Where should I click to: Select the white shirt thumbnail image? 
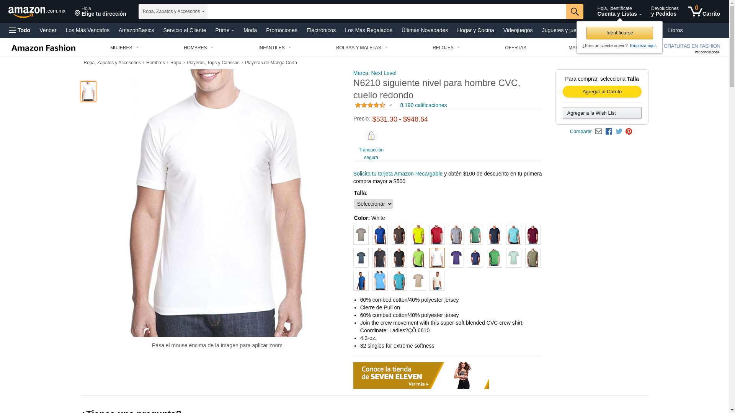tap(88, 91)
